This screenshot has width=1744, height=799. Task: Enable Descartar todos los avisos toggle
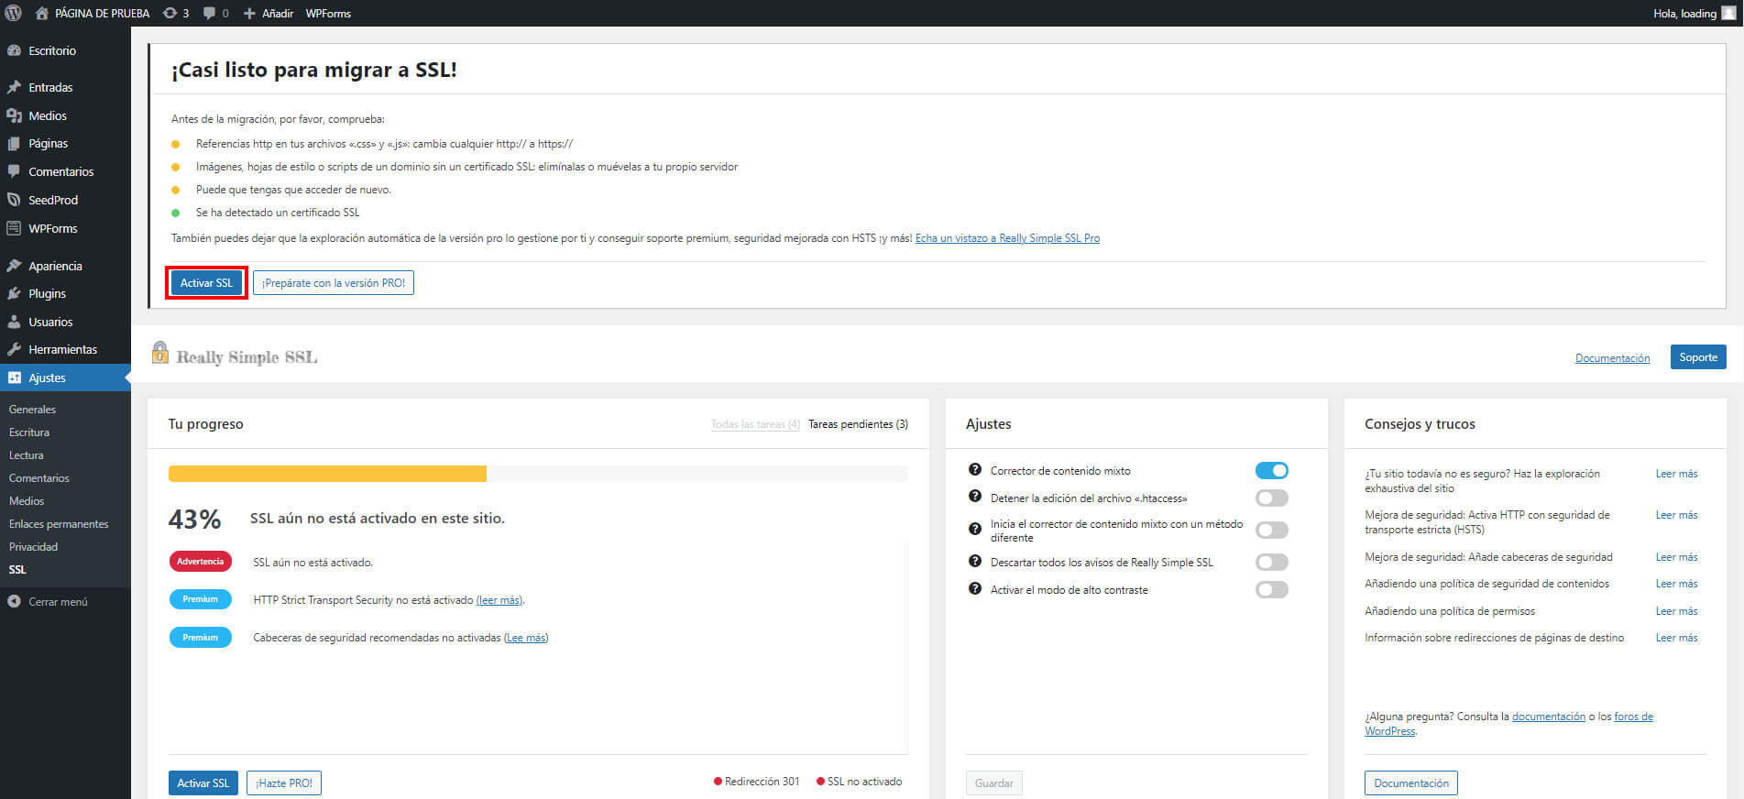(1271, 562)
